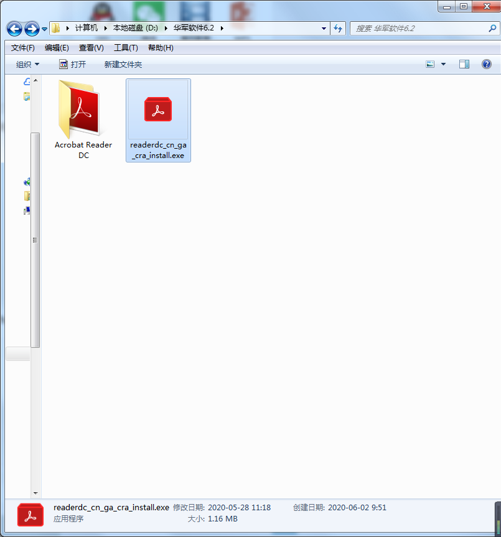Open breadcrumb chevron after 本地磁盘 (D:)
This screenshot has width=501, height=537.
click(165, 28)
